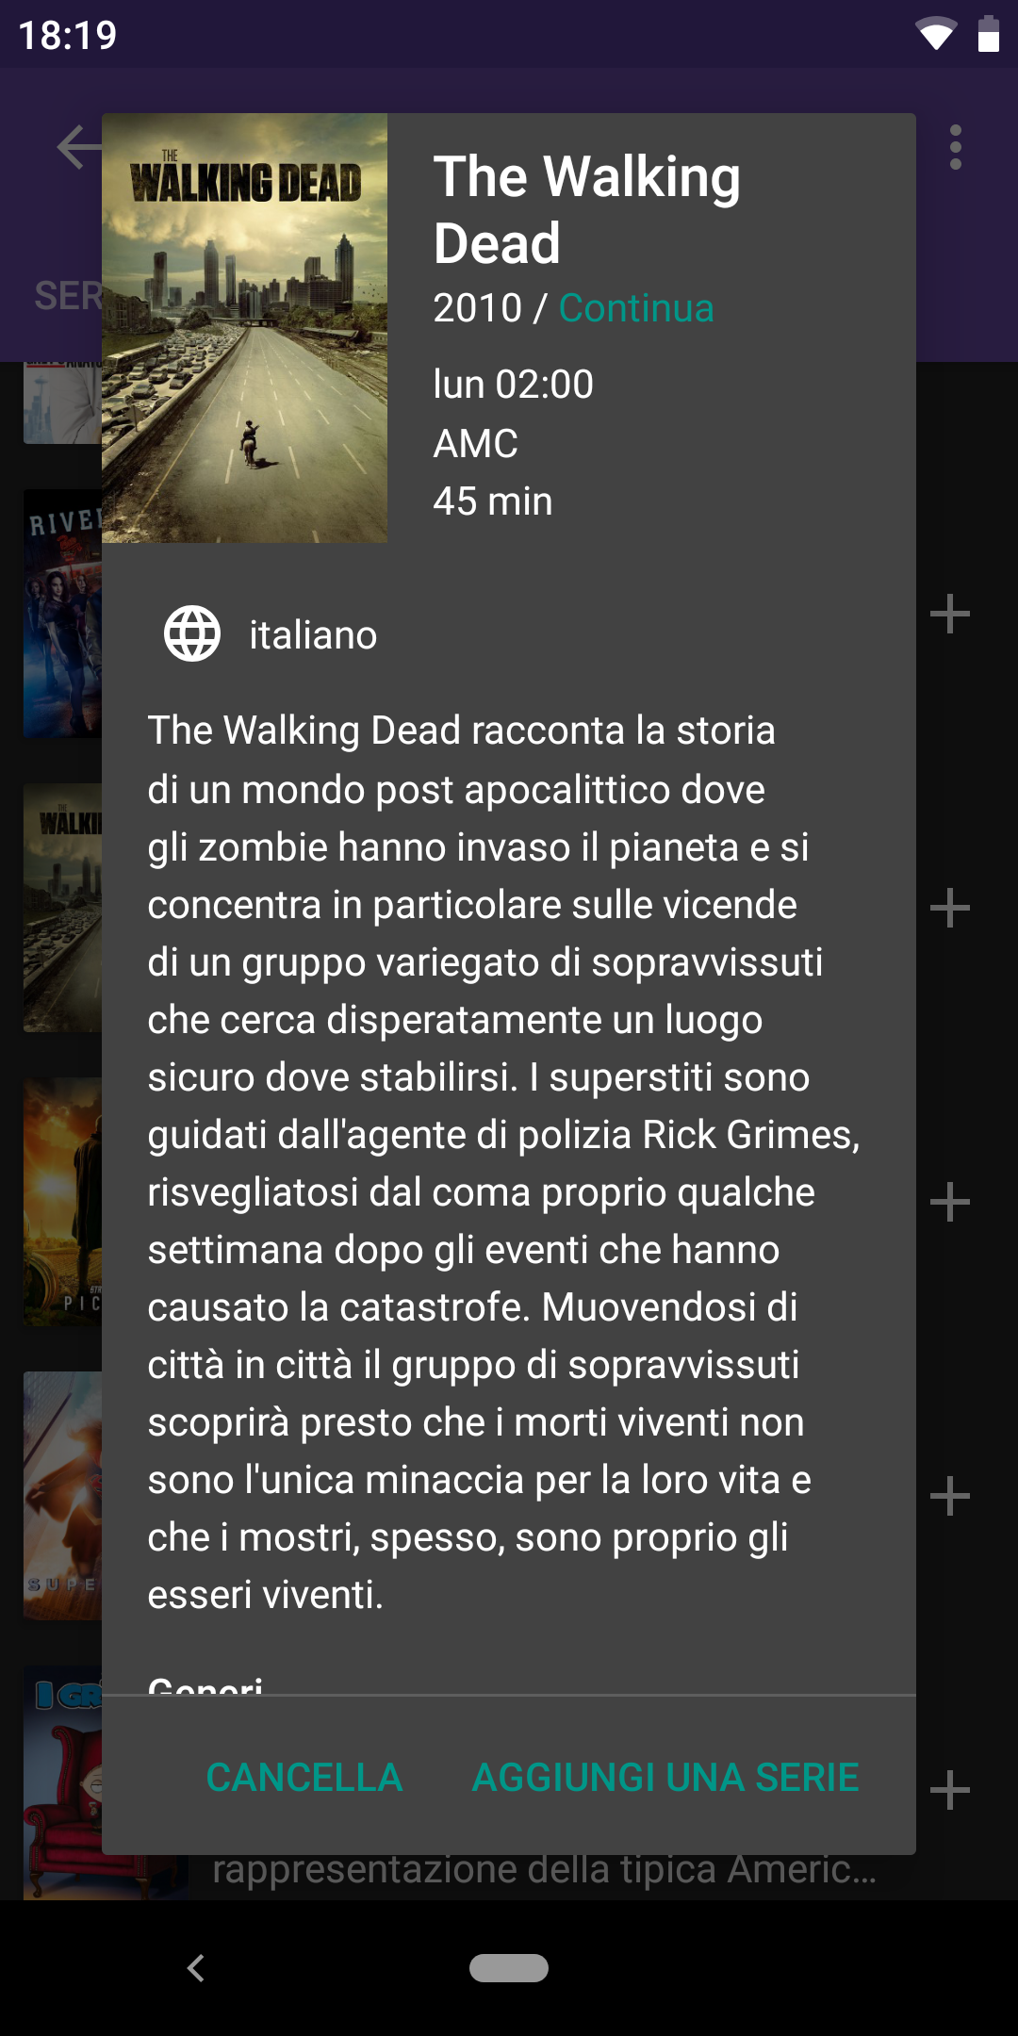Tap the River poster thumbnail in list
1018x2036 pixels.
62,614
